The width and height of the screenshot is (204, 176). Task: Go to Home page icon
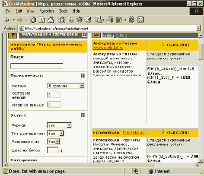click(x=51, y=19)
